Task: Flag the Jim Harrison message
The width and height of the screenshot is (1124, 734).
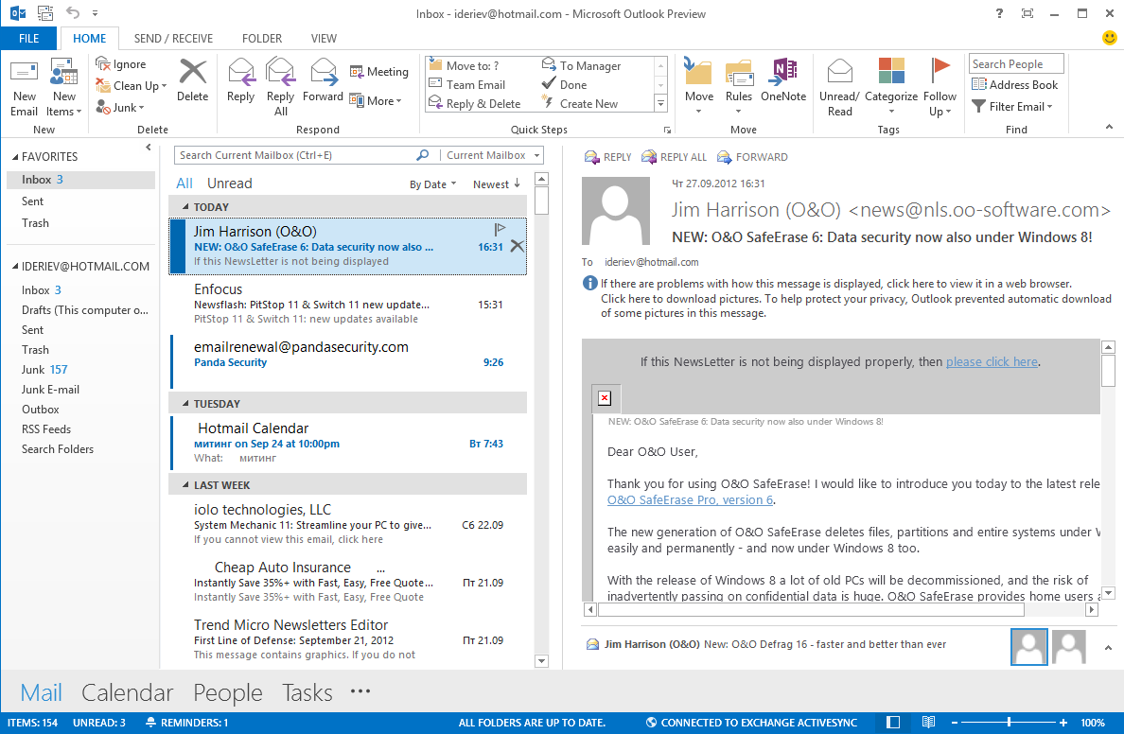Action: click(500, 229)
